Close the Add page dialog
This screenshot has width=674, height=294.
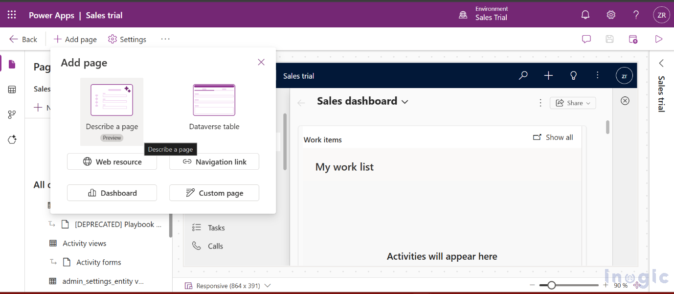pos(261,62)
